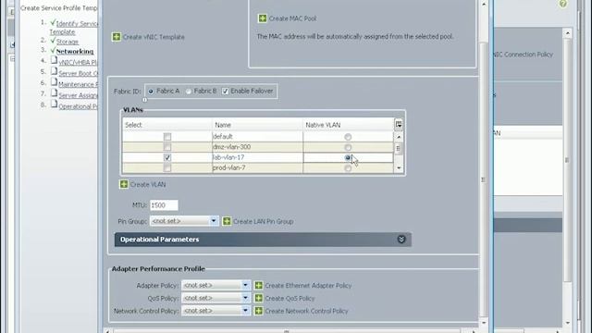Go to the Networking wizard step
This screenshot has width=592, height=333.
coord(75,51)
